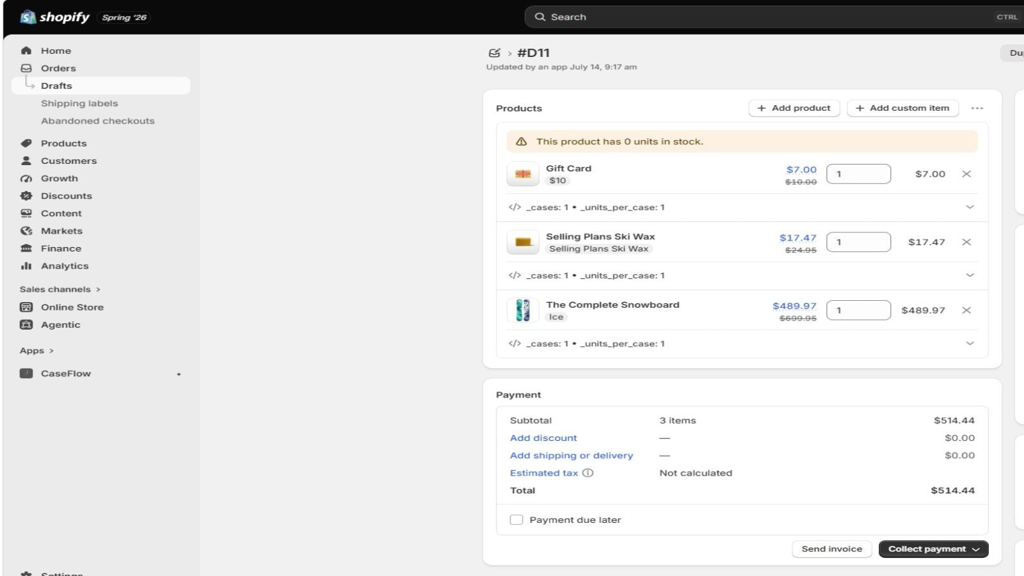Open the Collect payment dropdown

click(933, 549)
